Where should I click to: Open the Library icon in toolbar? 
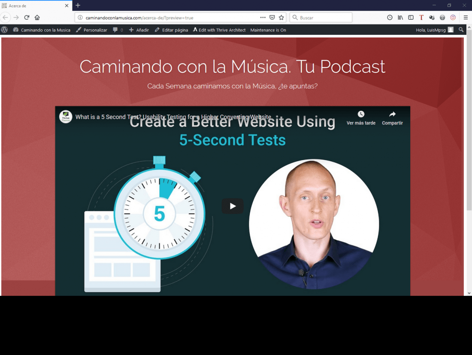(400, 18)
